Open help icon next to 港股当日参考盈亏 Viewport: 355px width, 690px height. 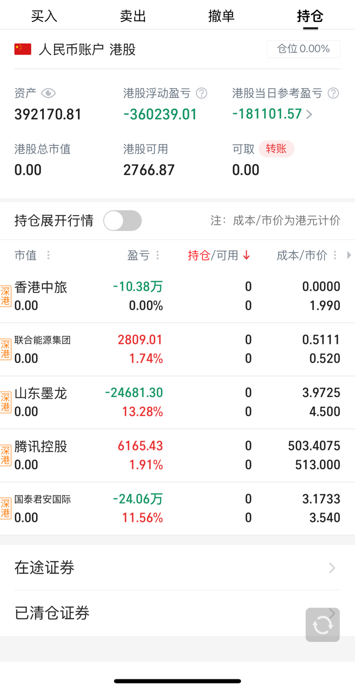point(333,93)
